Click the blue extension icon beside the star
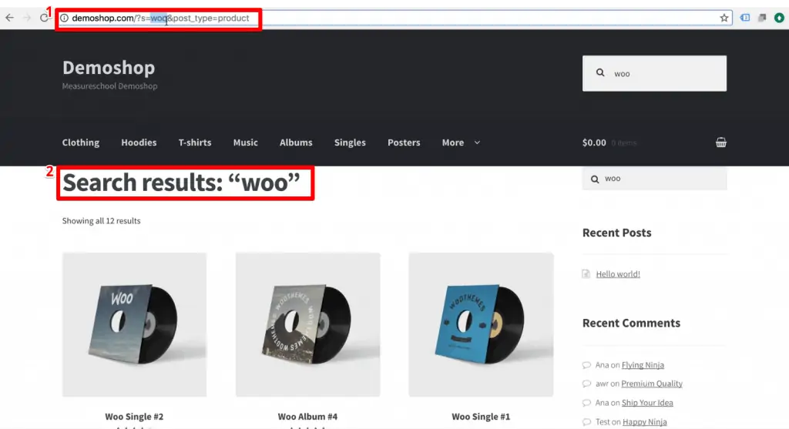The width and height of the screenshot is (789, 429). click(745, 18)
